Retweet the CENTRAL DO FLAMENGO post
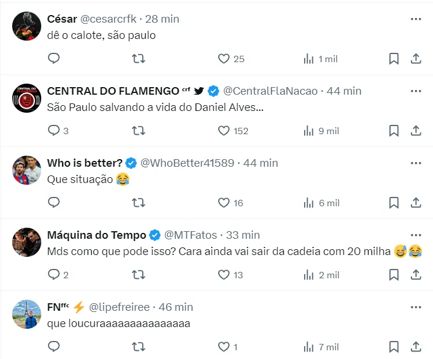This screenshot has width=433, height=359. click(x=139, y=131)
